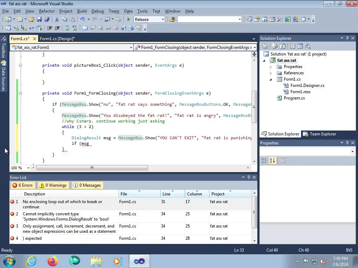Expand the Properties node in Solution Explorer
This screenshot has height=268, width=358.
271,67
